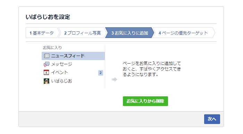Select いばらじお page entry in favorites
This screenshot has width=243, height=134.
[73, 81]
